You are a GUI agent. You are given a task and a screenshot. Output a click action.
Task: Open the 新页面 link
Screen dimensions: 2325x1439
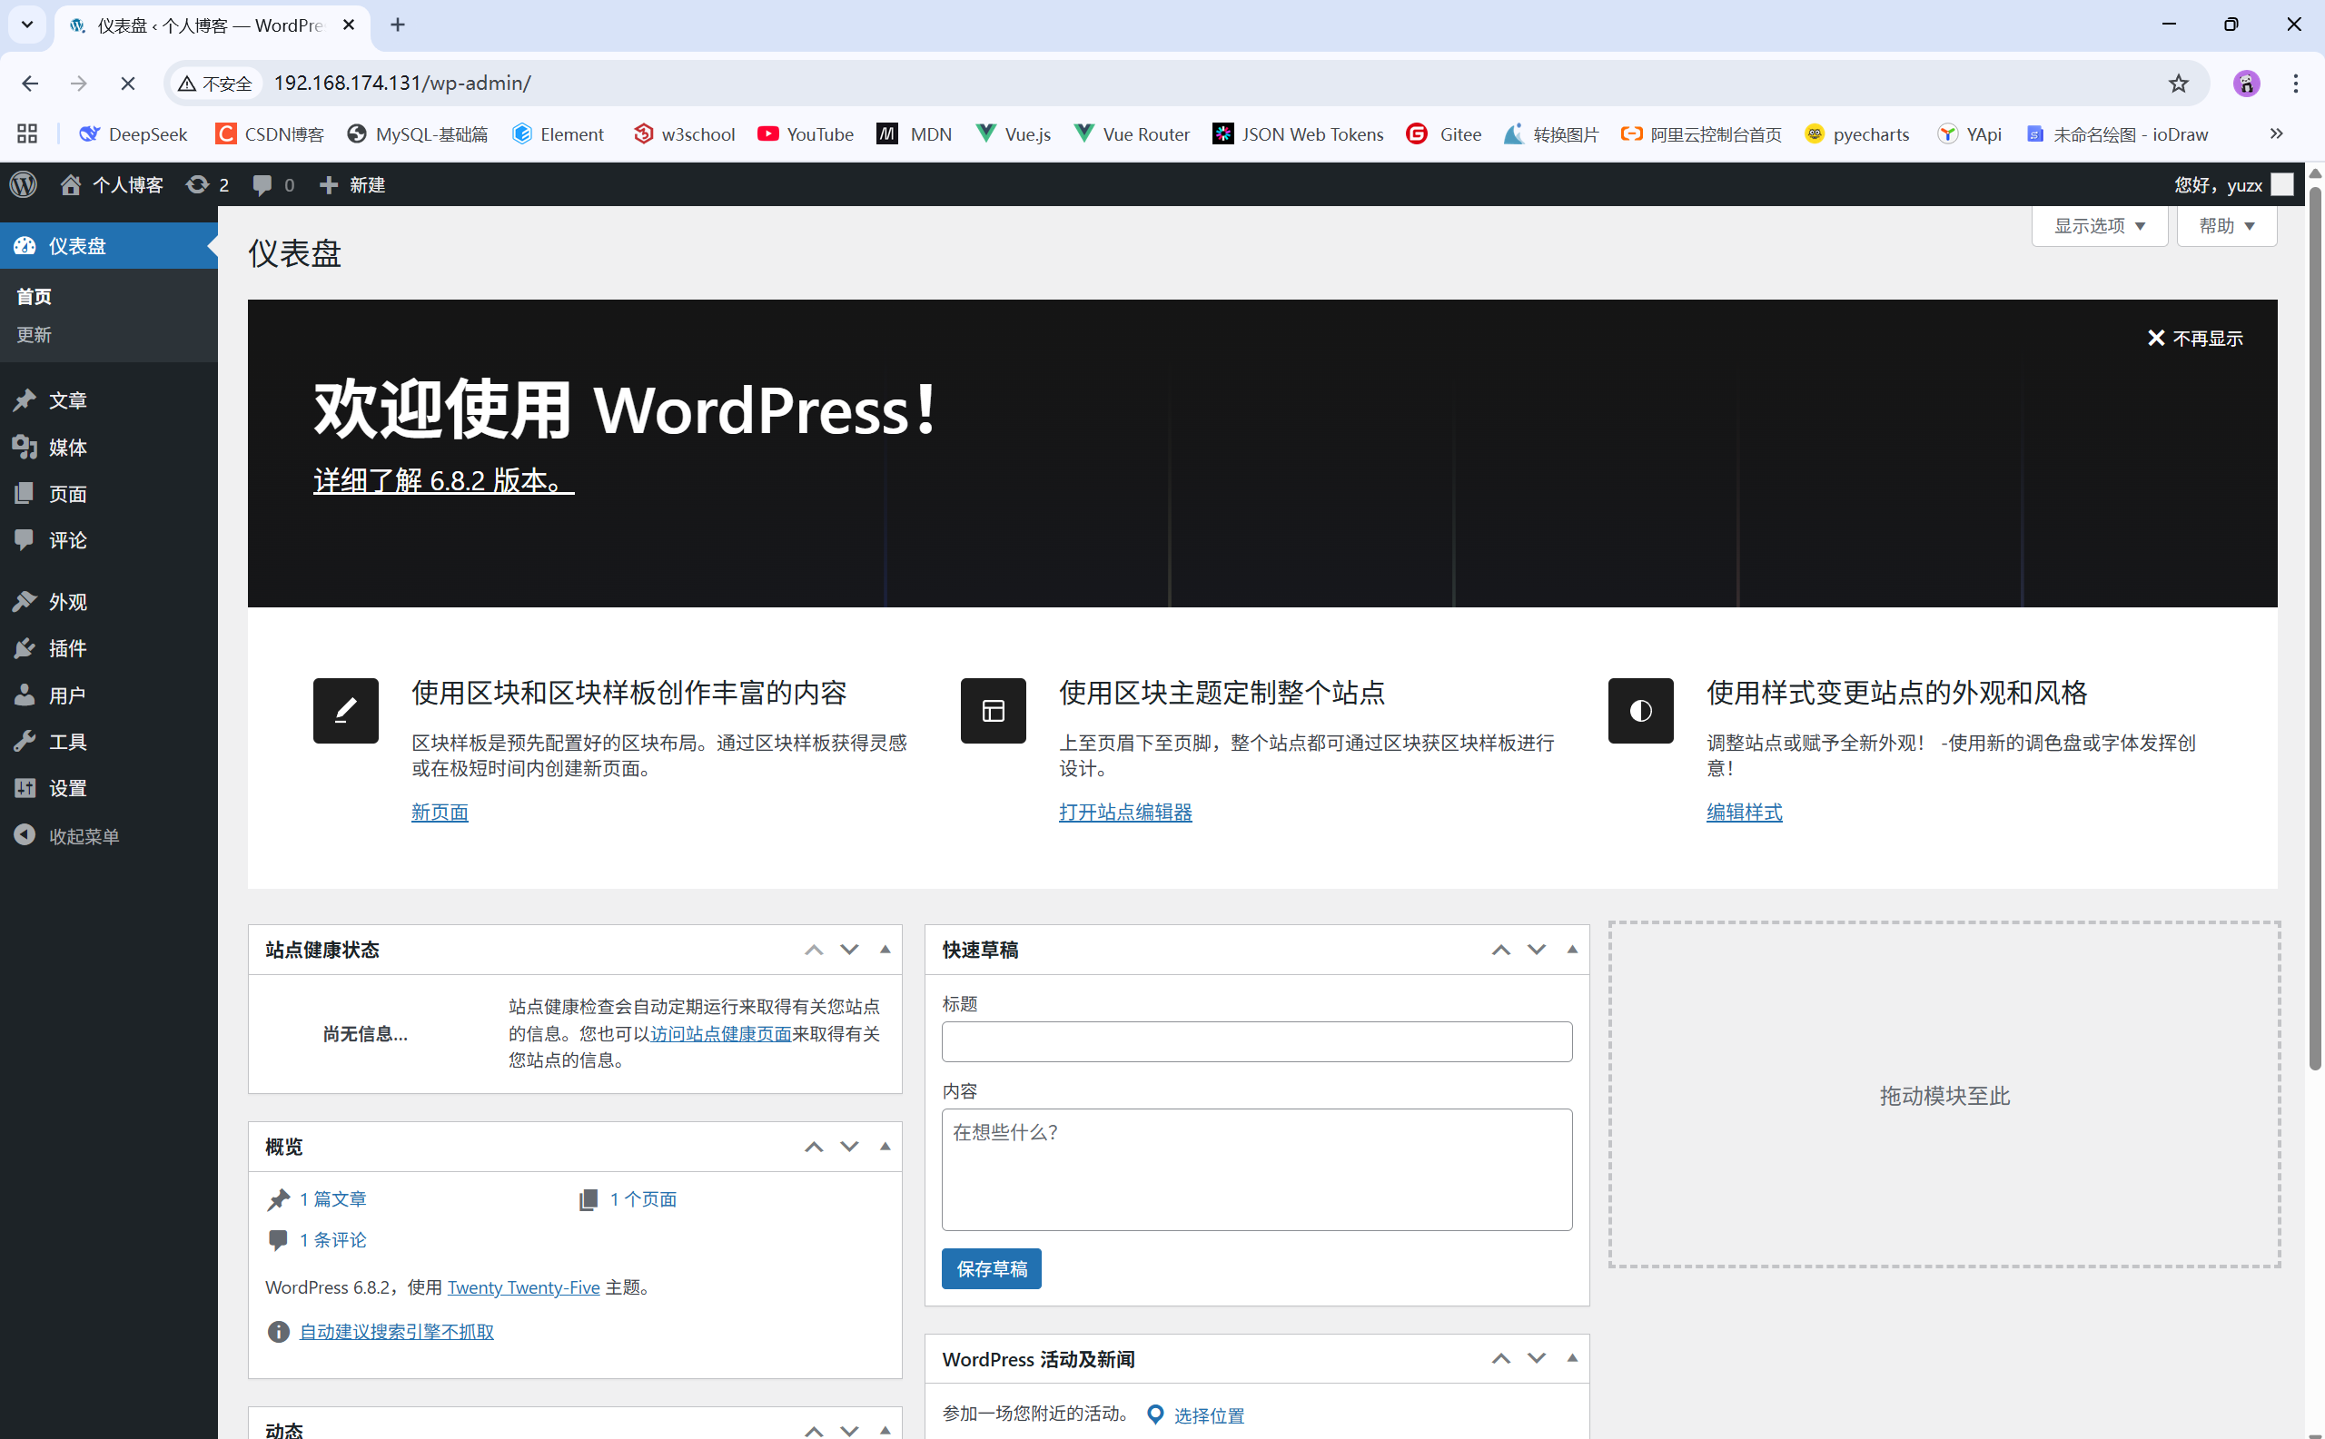click(x=440, y=812)
